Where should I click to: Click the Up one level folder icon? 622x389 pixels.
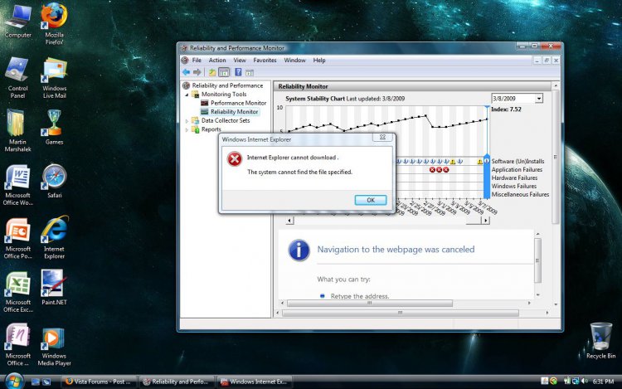212,72
